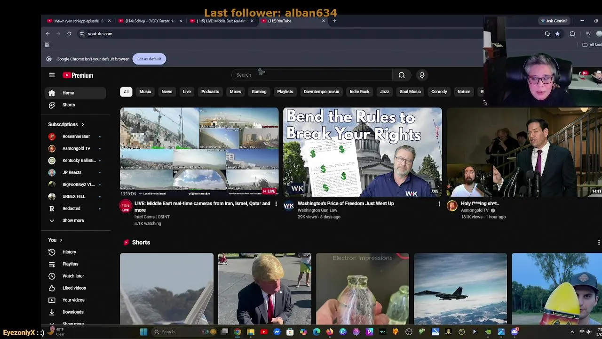Click the YouTube Premium logo
This screenshot has height=339, width=602.
click(x=78, y=75)
